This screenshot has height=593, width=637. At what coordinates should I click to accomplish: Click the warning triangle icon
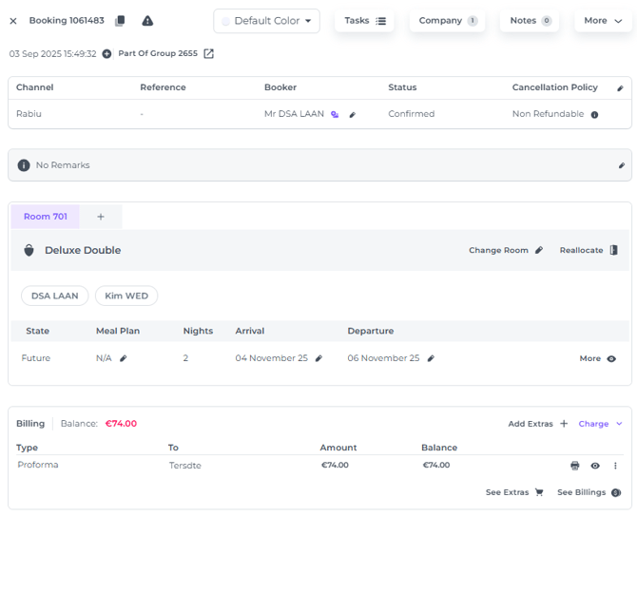click(147, 21)
